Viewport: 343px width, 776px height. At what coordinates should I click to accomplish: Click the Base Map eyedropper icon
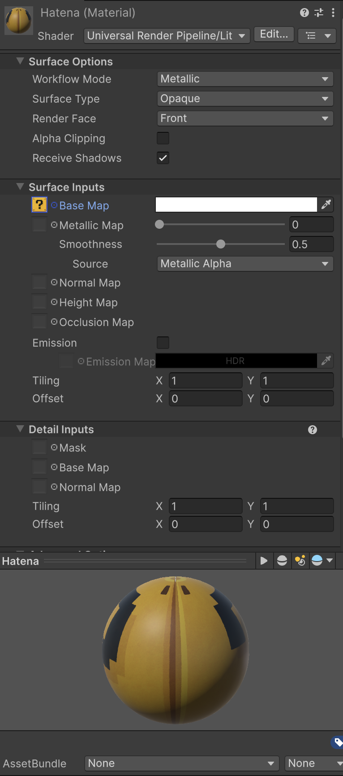[326, 205]
